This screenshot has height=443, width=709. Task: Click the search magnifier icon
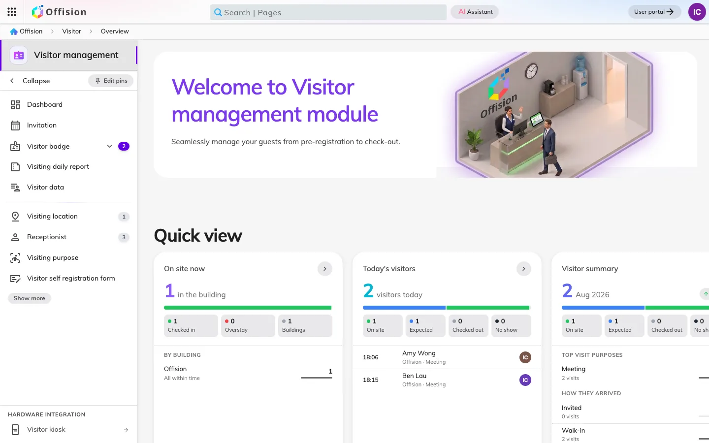(x=218, y=12)
